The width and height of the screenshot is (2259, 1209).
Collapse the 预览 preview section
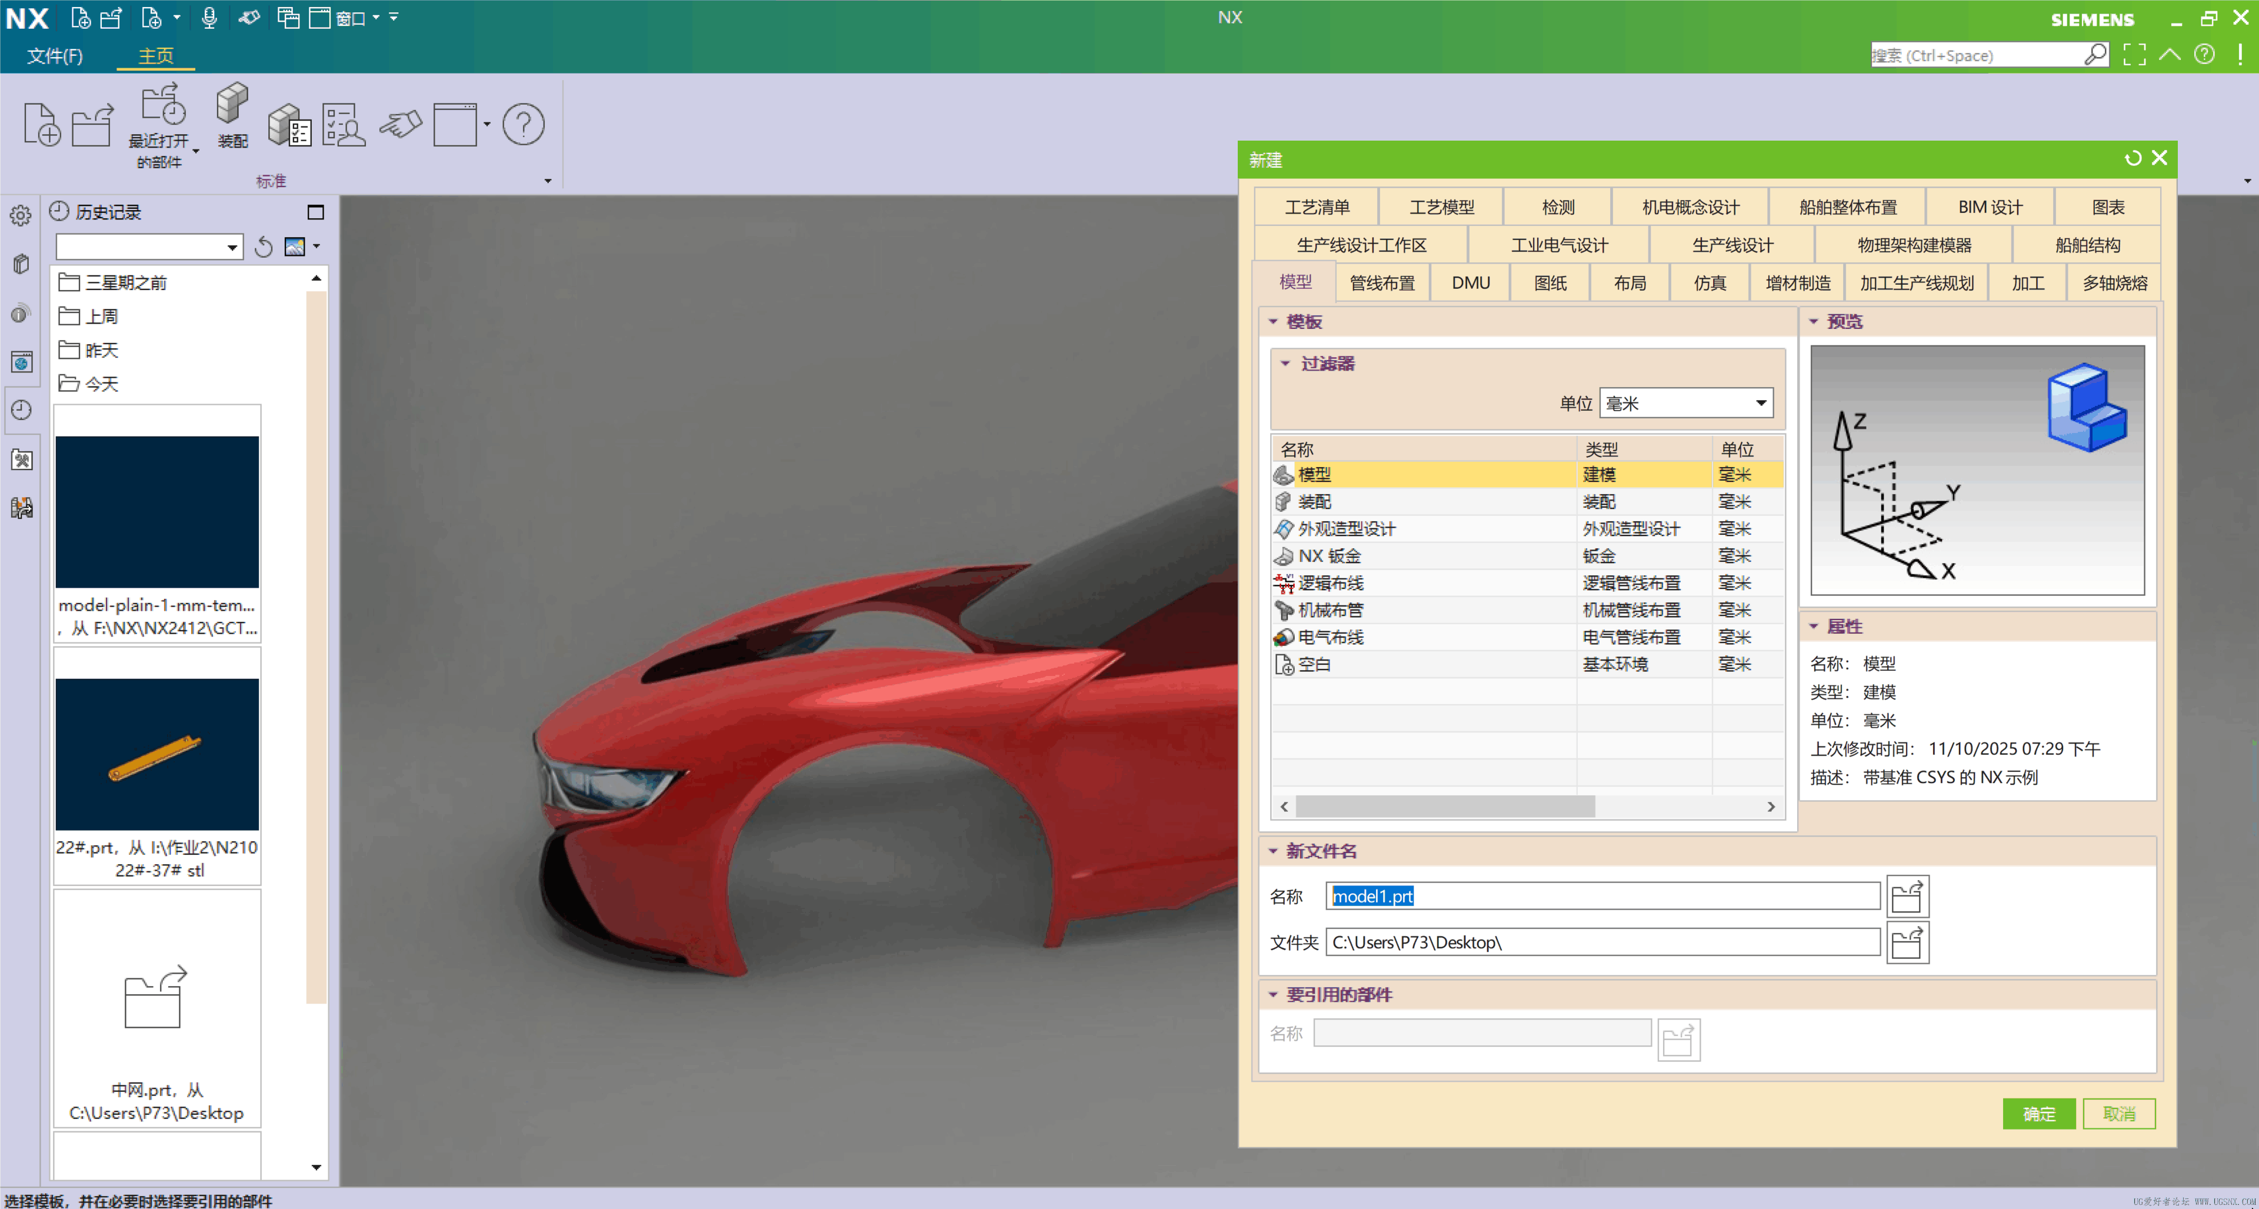[1814, 322]
